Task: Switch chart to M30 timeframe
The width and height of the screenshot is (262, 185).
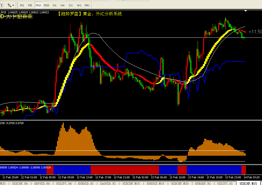Action: coord(46,5)
